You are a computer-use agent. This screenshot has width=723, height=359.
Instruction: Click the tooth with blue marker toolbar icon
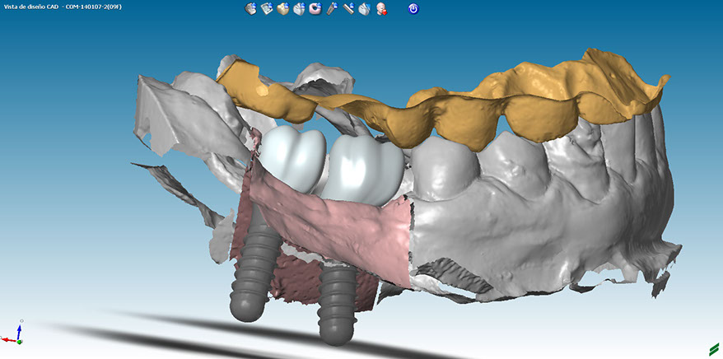click(364, 9)
